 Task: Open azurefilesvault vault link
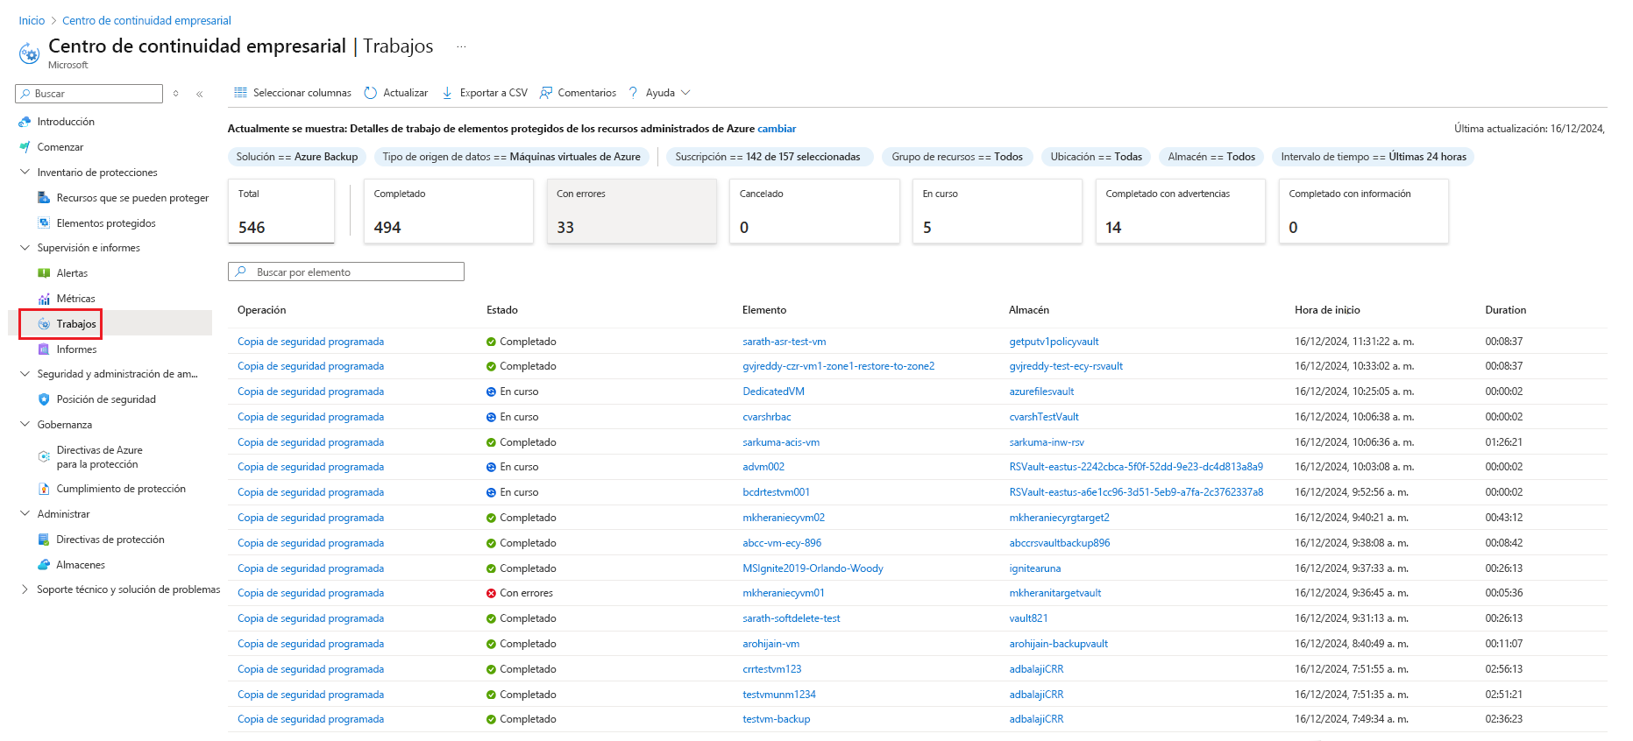click(x=1041, y=392)
